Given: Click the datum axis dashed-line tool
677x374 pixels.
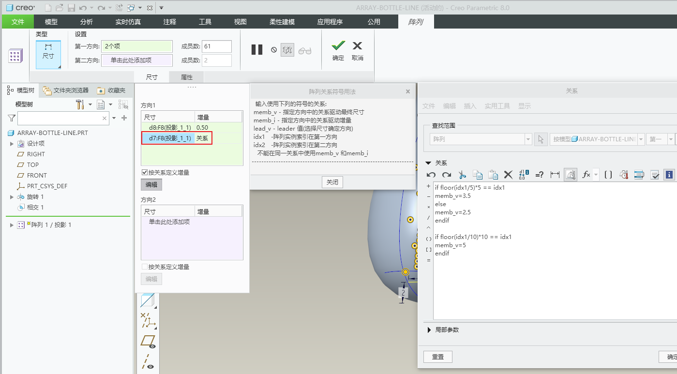Looking at the screenshot, I should point(148,361).
